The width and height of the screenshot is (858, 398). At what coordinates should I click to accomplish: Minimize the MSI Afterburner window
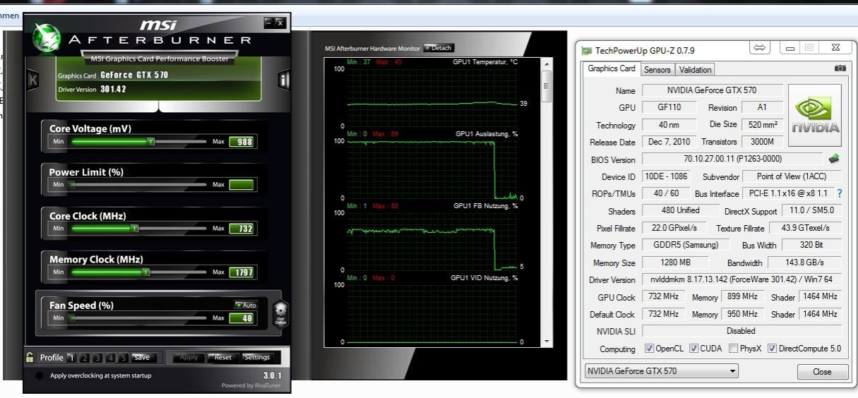[268, 23]
